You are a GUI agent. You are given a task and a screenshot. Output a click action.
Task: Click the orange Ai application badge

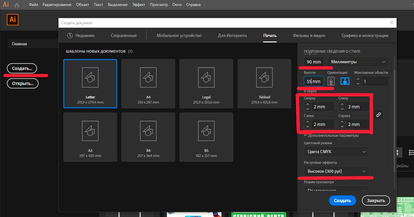point(12,19)
